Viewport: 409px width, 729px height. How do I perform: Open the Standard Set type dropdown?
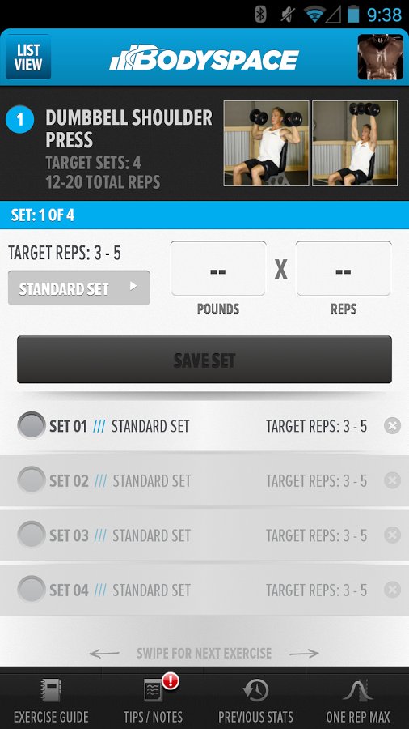[79, 288]
